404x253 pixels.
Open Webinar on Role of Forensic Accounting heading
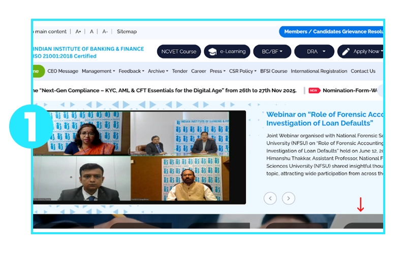325,119
